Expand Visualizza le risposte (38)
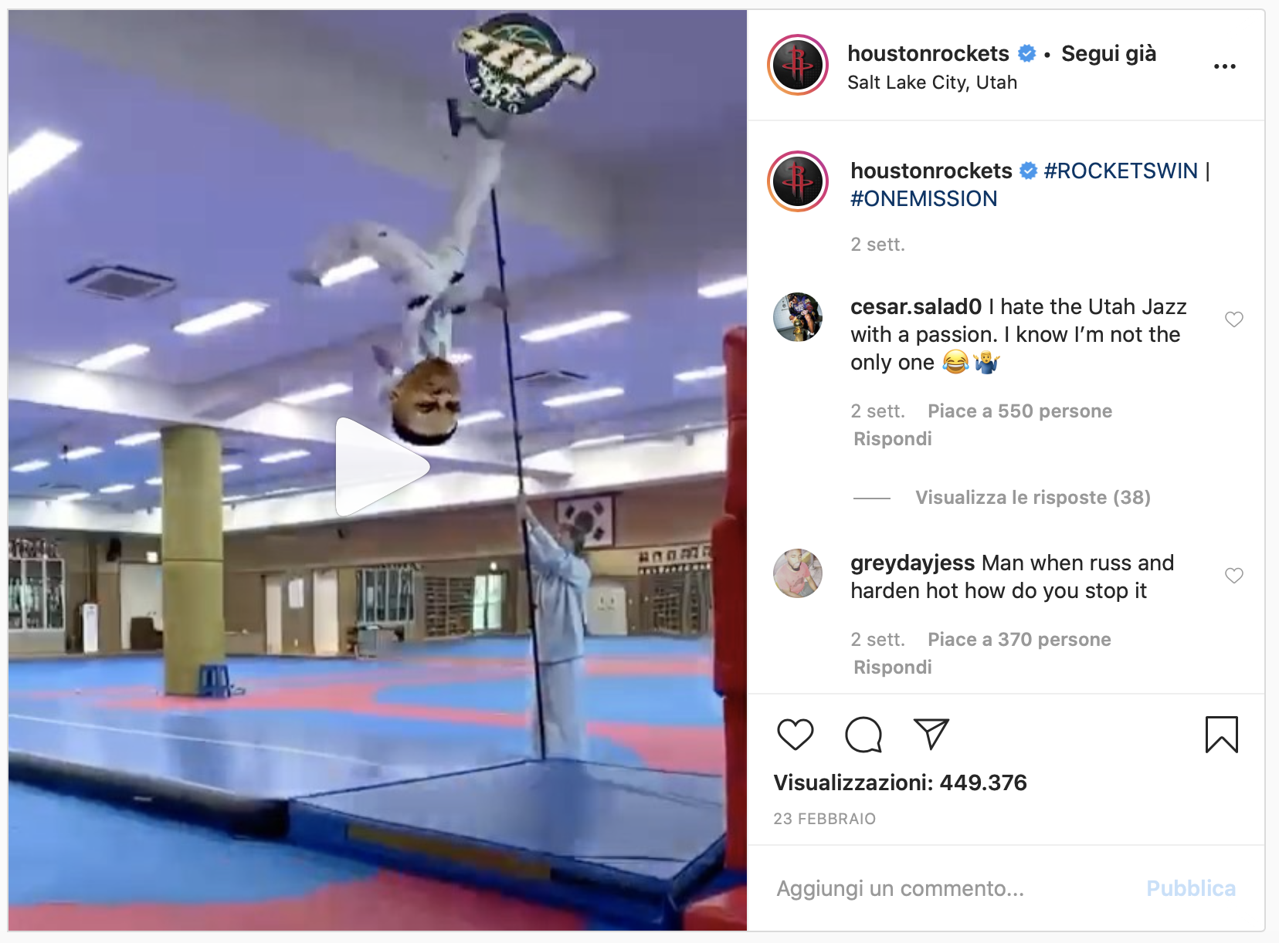This screenshot has height=943, width=1279. [x=1033, y=497]
